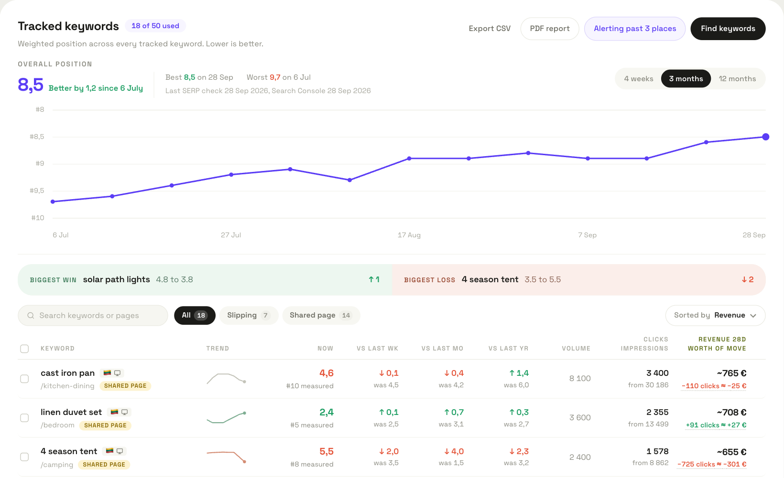Image resolution: width=784 pixels, height=478 pixels.
Task: Focus the Search keywords or pages field
Action: click(x=93, y=316)
